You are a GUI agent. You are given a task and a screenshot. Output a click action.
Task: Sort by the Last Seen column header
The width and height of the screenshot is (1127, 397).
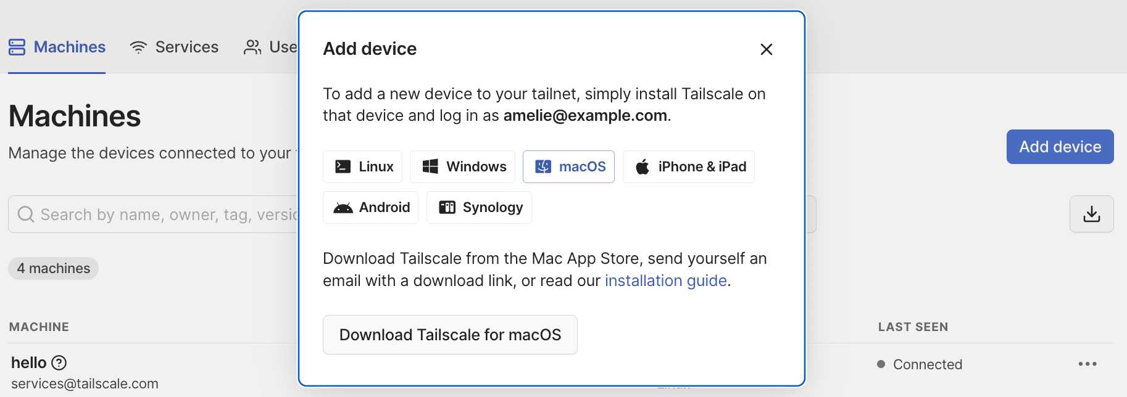point(913,327)
